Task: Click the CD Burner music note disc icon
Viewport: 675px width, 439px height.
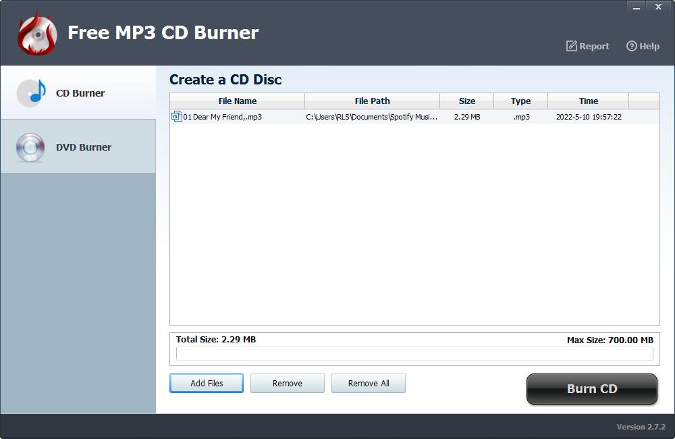Action: [31, 93]
